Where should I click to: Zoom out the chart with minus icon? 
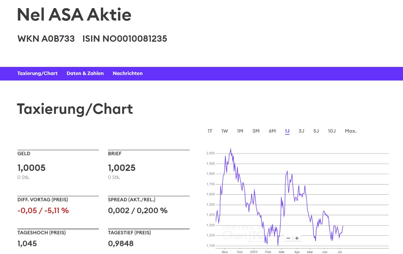[288, 238]
